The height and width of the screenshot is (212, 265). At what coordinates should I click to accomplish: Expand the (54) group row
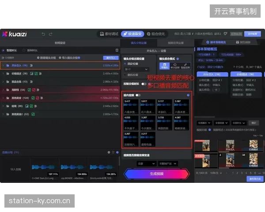point(3,90)
